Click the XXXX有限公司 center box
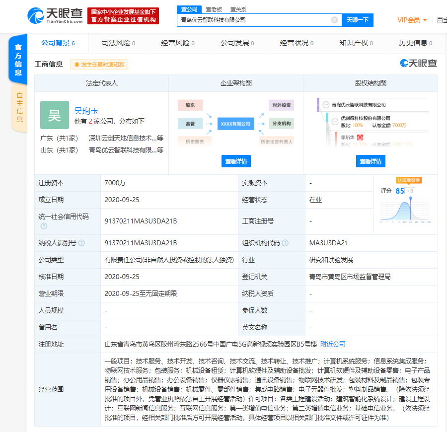447x432 pixels. [x=236, y=124]
